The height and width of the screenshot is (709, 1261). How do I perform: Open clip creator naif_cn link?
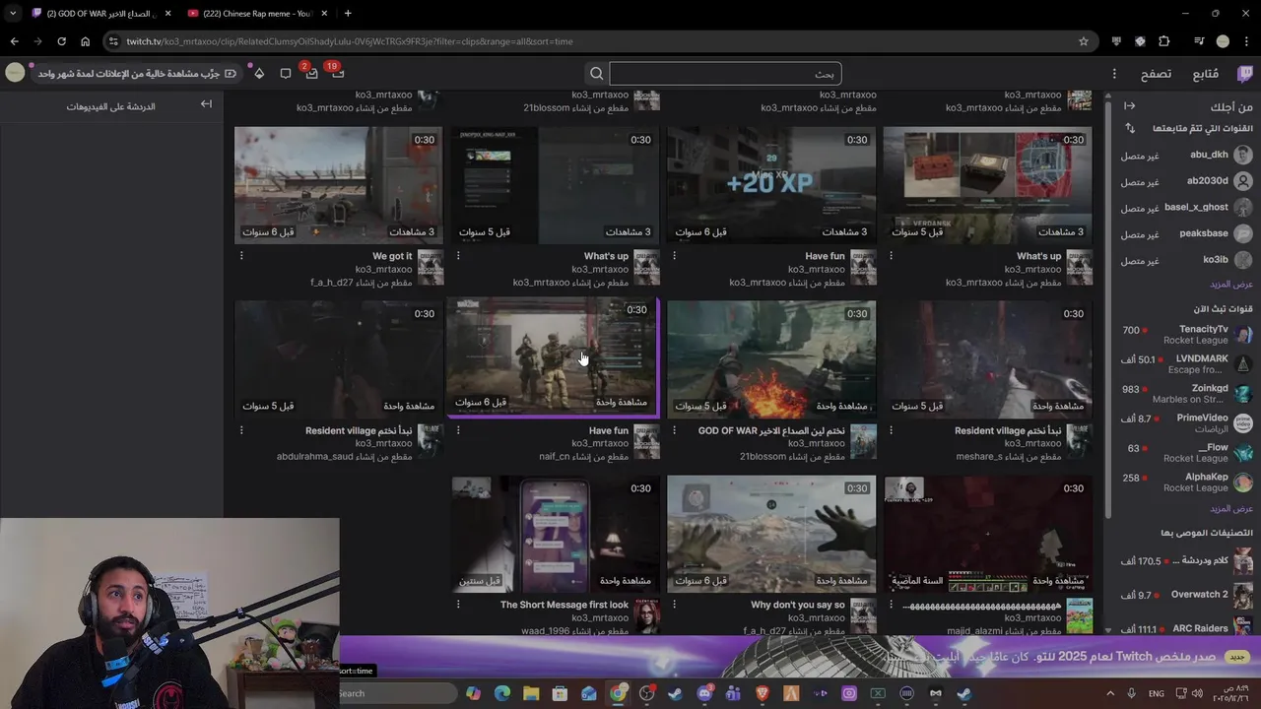point(583,457)
